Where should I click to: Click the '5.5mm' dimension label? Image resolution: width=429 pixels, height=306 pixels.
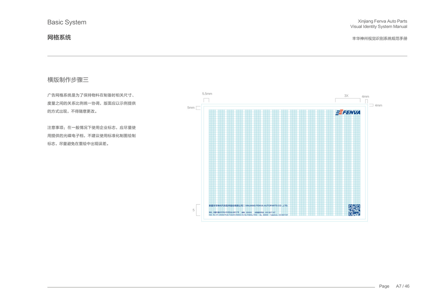(207, 94)
